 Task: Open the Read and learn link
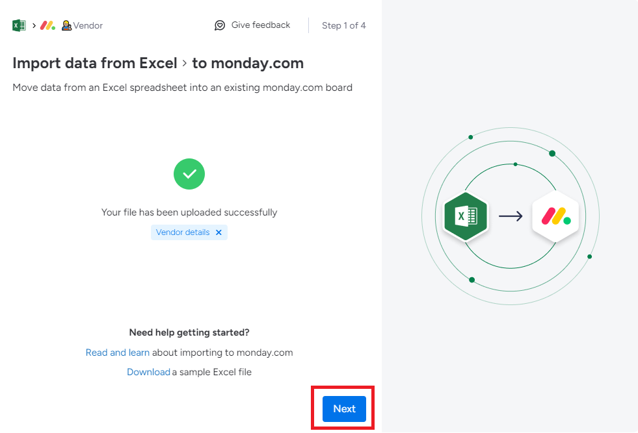[118, 353]
